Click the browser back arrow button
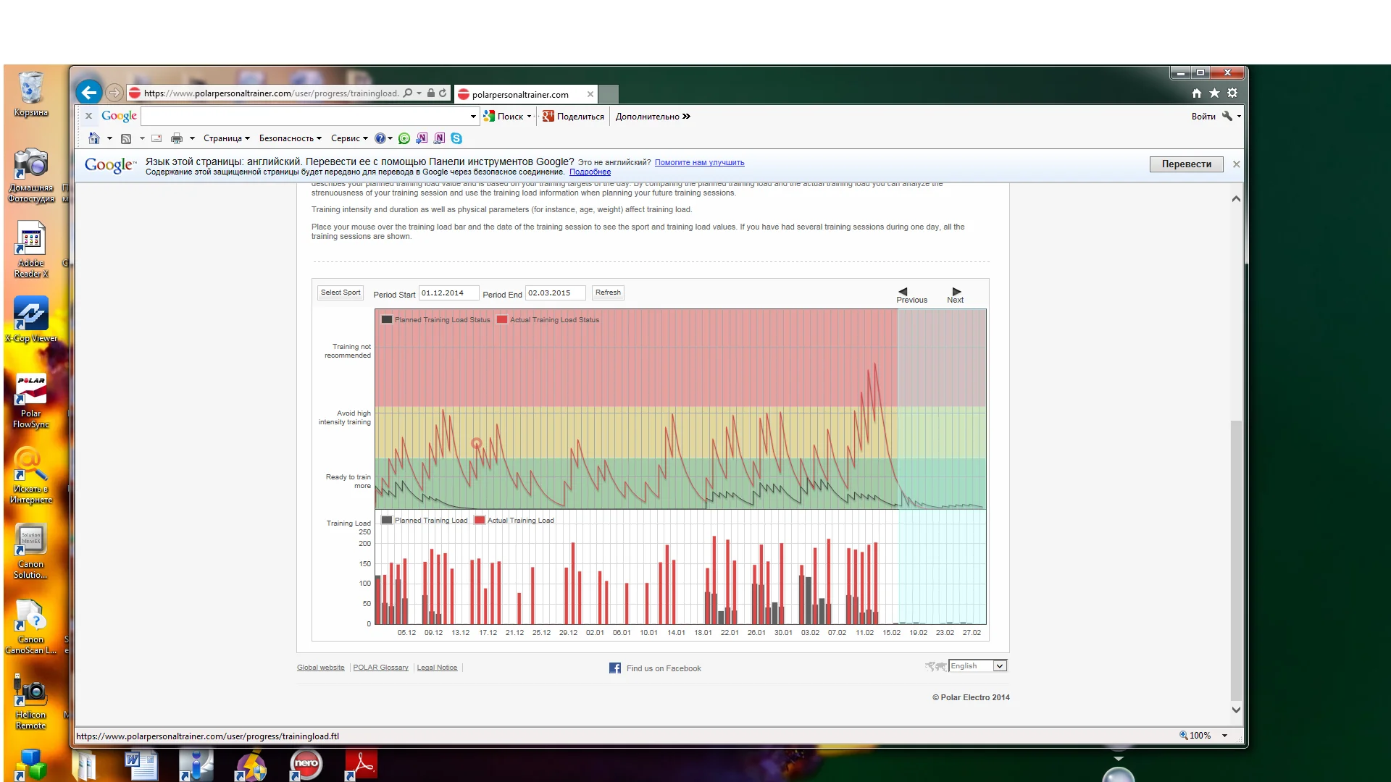This screenshot has height=782, width=1391. [x=89, y=93]
